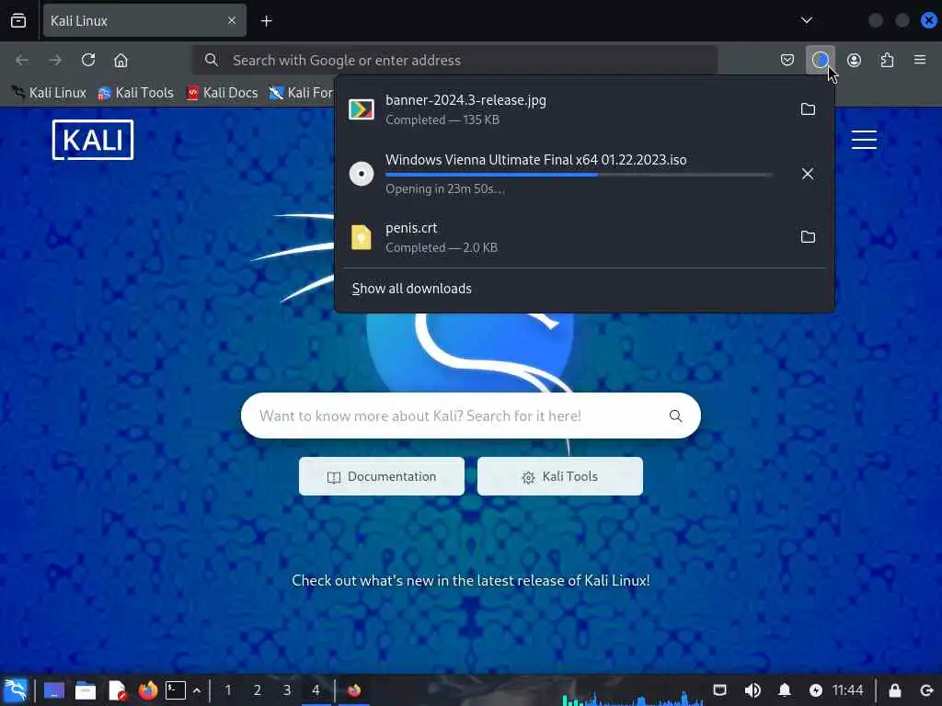Open the Firefox account icon
942x706 pixels.
(x=854, y=60)
